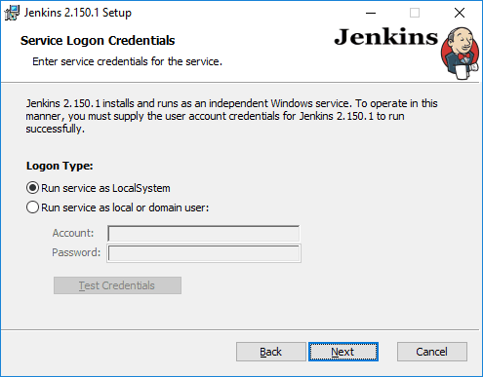The width and height of the screenshot is (483, 377).
Task: Click the installer icon in title bar
Action: (x=12, y=13)
